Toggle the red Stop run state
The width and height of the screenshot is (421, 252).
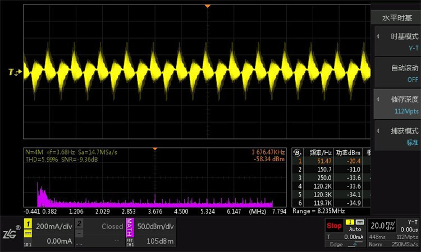334,226
